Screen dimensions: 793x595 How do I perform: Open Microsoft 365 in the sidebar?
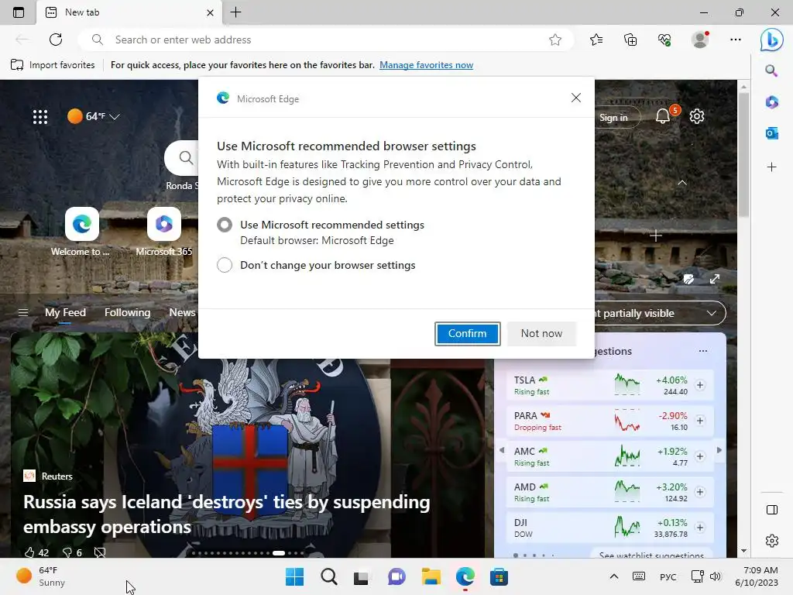click(771, 101)
